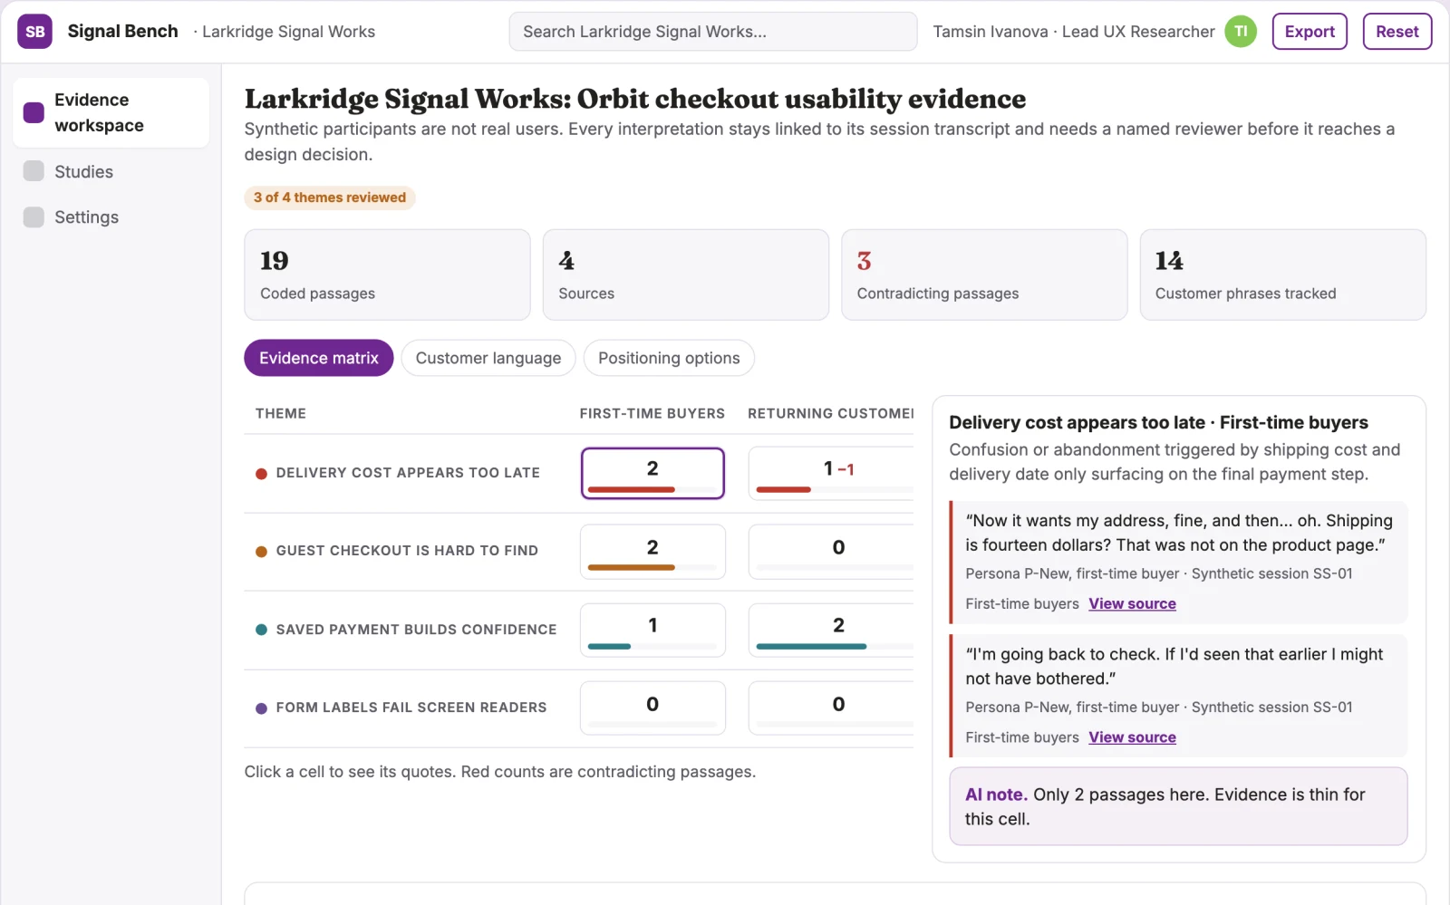This screenshot has width=1450, height=905.
Task: Click the Saved payment builds confidence theme
Action: 416,630
